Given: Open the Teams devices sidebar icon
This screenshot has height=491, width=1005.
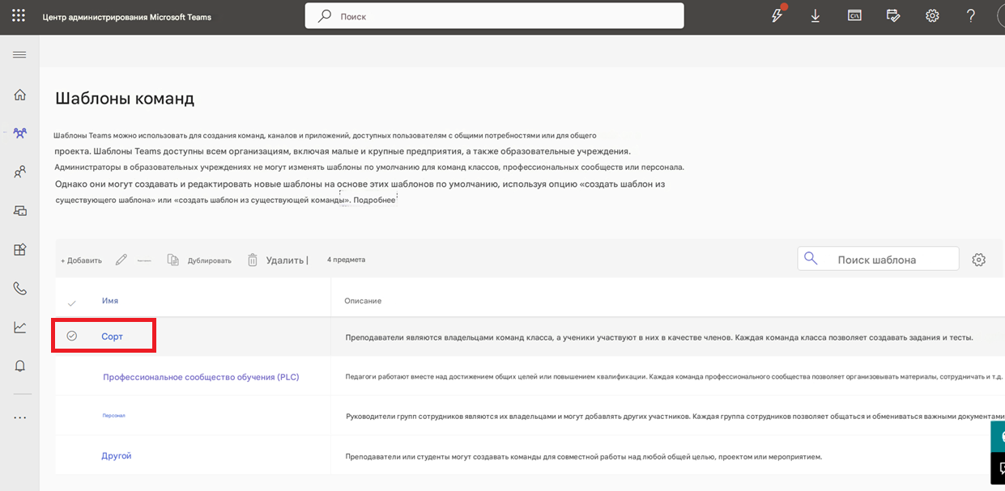Looking at the screenshot, I should pyautogui.click(x=20, y=210).
